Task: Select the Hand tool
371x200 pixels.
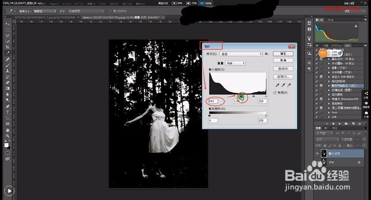Action: click(x=7, y=130)
